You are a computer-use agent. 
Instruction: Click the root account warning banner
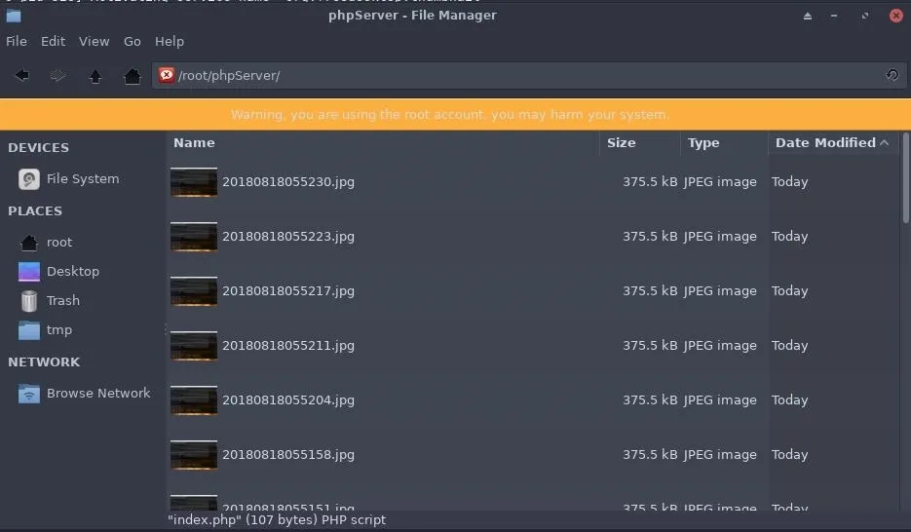coord(456,114)
